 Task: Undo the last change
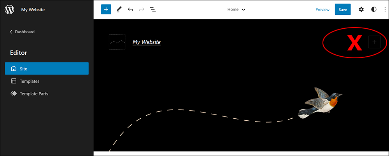tap(130, 10)
